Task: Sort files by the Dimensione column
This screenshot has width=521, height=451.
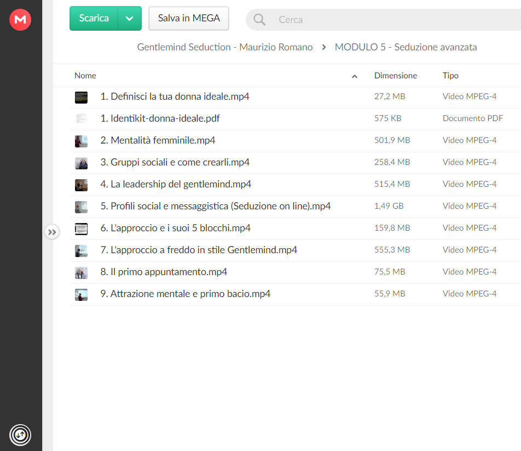Action: click(395, 76)
